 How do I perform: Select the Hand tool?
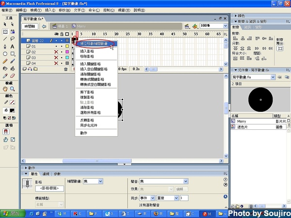(x=5, y=89)
